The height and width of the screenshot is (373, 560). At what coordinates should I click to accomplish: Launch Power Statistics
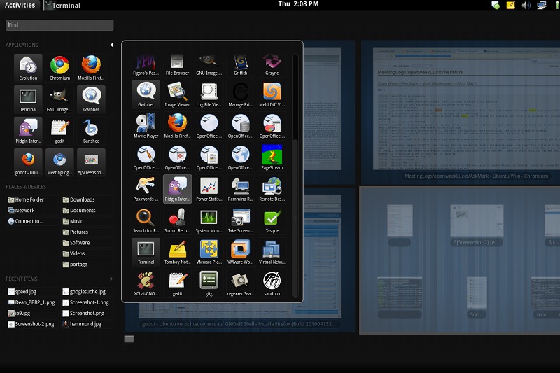coord(209,188)
